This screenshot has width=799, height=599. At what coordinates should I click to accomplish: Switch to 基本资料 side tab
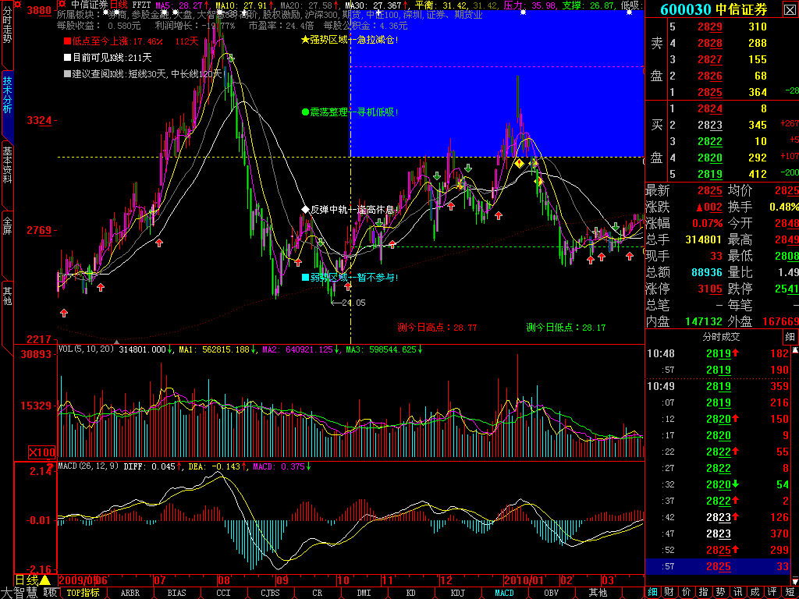tap(7, 164)
